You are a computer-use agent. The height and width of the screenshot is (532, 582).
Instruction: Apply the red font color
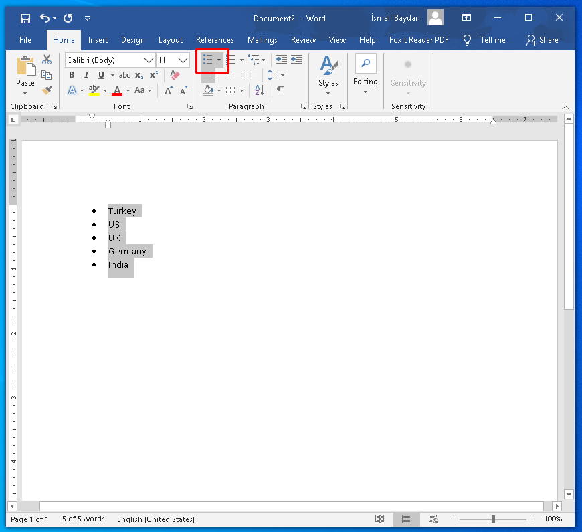click(117, 90)
